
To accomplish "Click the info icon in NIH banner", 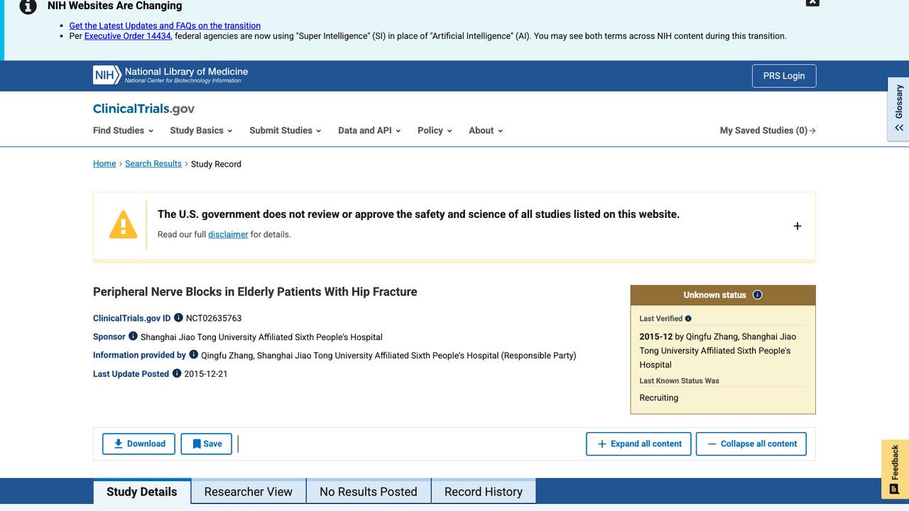I will [x=28, y=6].
